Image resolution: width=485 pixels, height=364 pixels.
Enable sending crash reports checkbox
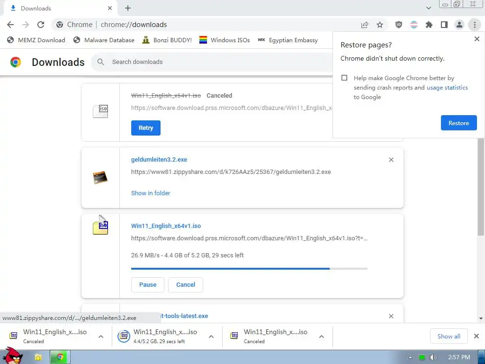344,78
